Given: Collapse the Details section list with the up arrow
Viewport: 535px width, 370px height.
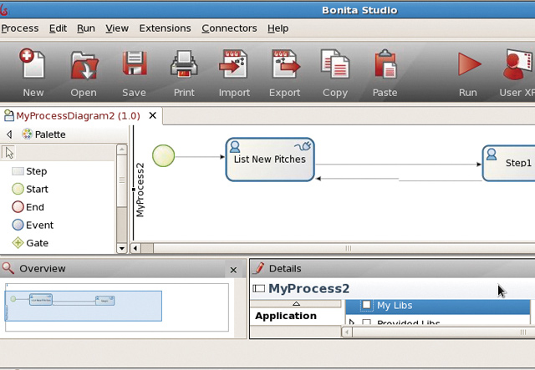Looking at the screenshot, I should pos(296,303).
